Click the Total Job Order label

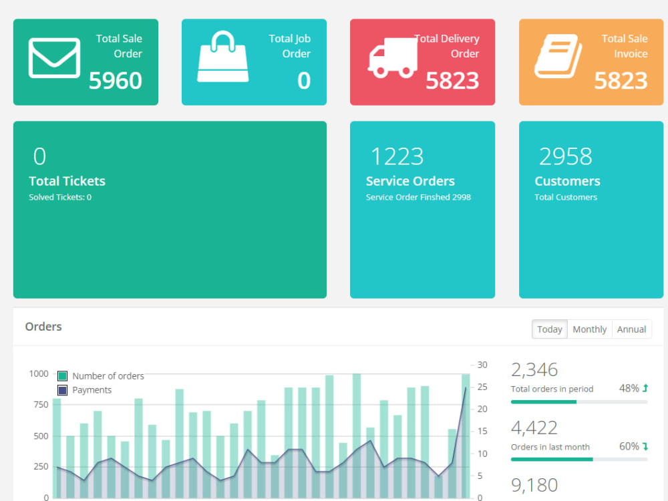pyautogui.click(x=290, y=46)
